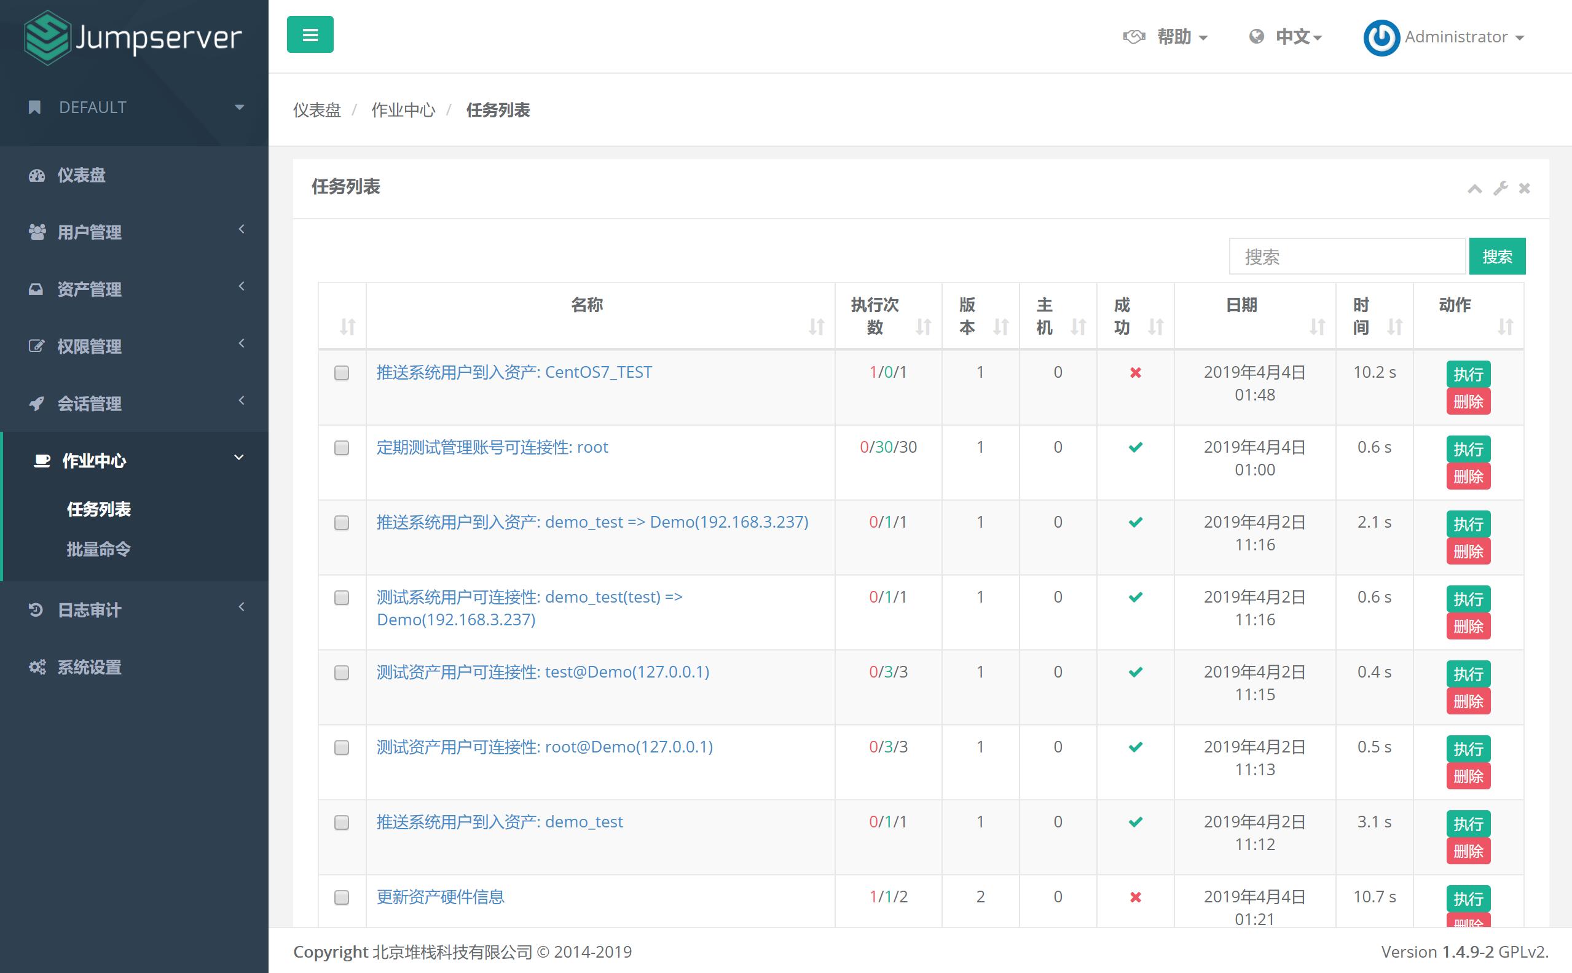Sort by the first checkbox column header
Image resolution: width=1572 pixels, height=973 pixels.
348,327
